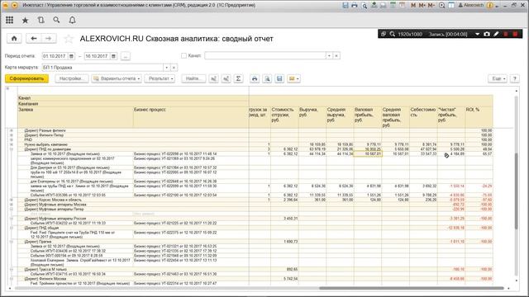Clear the Карта маршрута field
This screenshot has height=297, width=529.
(174, 68)
